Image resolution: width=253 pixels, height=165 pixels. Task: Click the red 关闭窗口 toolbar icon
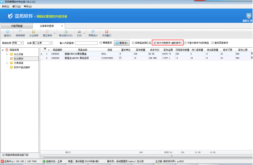point(107,32)
